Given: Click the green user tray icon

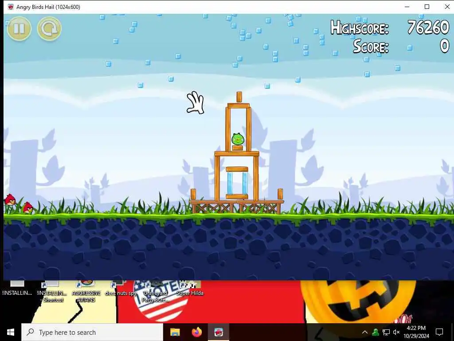Looking at the screenshot, I should coord(376,332).
